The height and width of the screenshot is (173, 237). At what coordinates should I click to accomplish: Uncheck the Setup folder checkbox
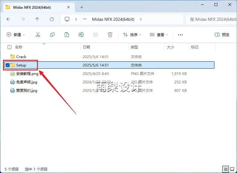point(8,65)
